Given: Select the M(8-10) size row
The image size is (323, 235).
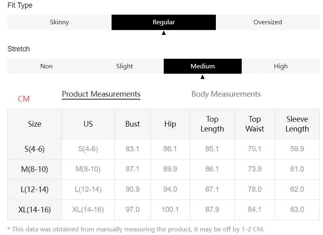Looking at the screenshot, I should 164,169.
